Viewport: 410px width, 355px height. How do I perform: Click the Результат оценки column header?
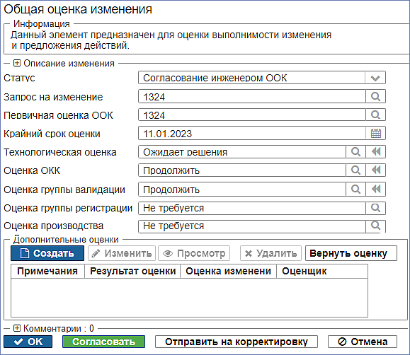132,271
